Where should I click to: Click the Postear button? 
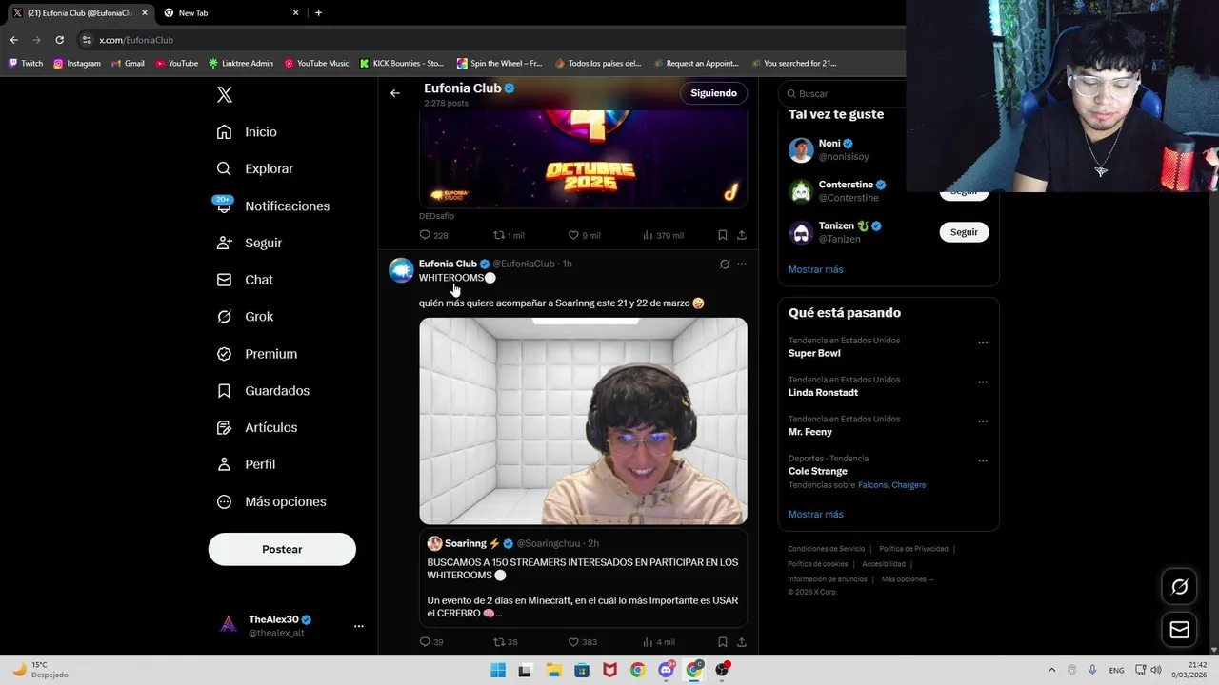click(x=282, y=549)
